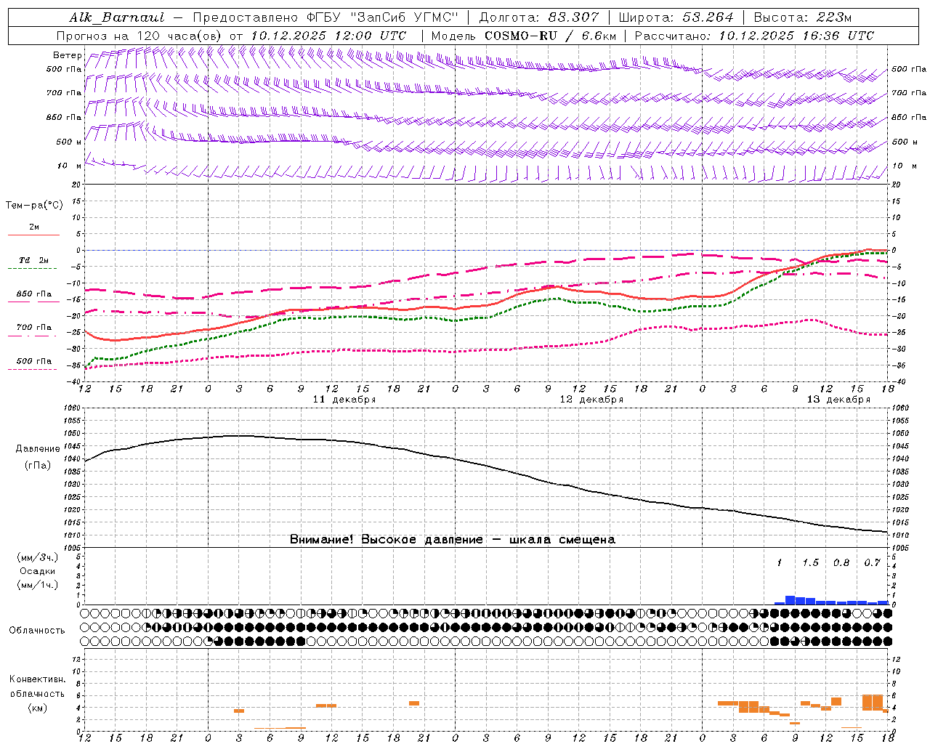The width and height of the screenshot is (930, 744).
Task: Click the forecast start time '10.12.2025 12:00 UTC'
Action: [x=328, y=36]
